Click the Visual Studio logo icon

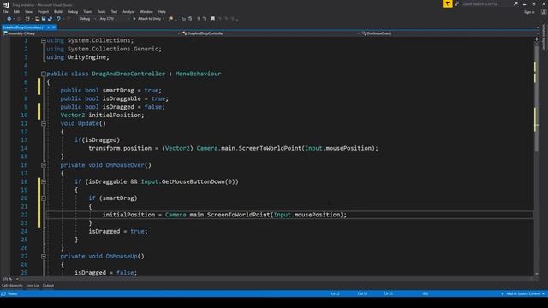click(x=6, y=4)
